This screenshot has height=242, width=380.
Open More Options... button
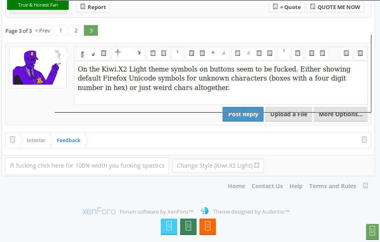(x=341, y=114)
